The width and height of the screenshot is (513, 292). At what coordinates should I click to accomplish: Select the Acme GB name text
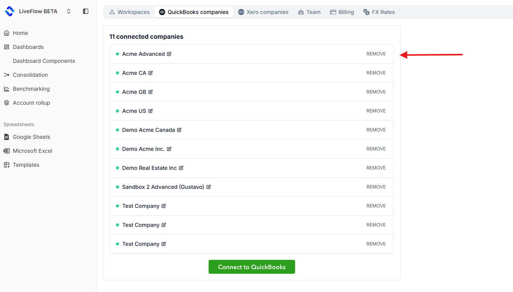click(134, 92)
